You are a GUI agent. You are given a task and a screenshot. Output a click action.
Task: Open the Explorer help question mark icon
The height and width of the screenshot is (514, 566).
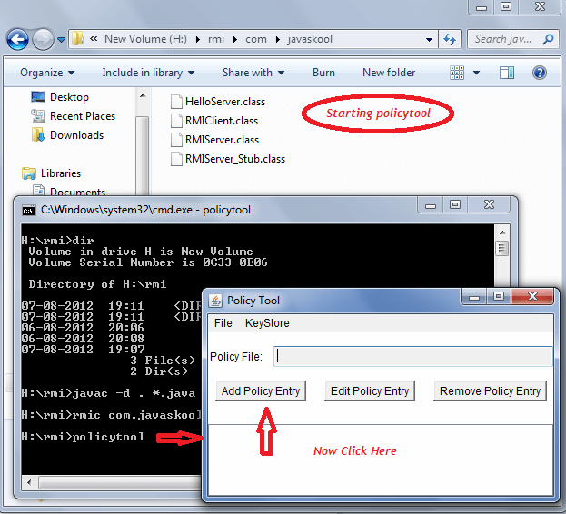click(539, 73)
